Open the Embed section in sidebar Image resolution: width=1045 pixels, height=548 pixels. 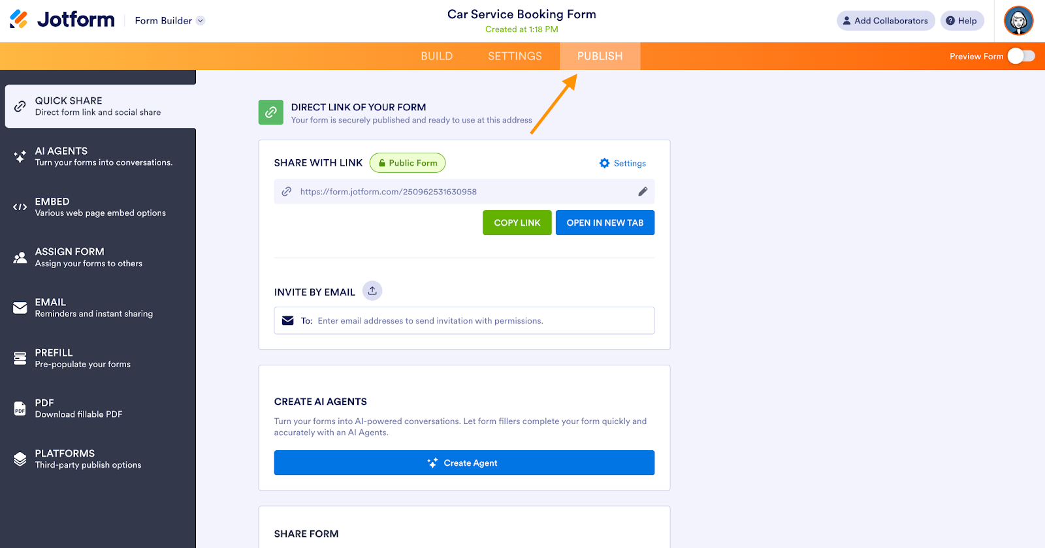click(x=98, y=207)
